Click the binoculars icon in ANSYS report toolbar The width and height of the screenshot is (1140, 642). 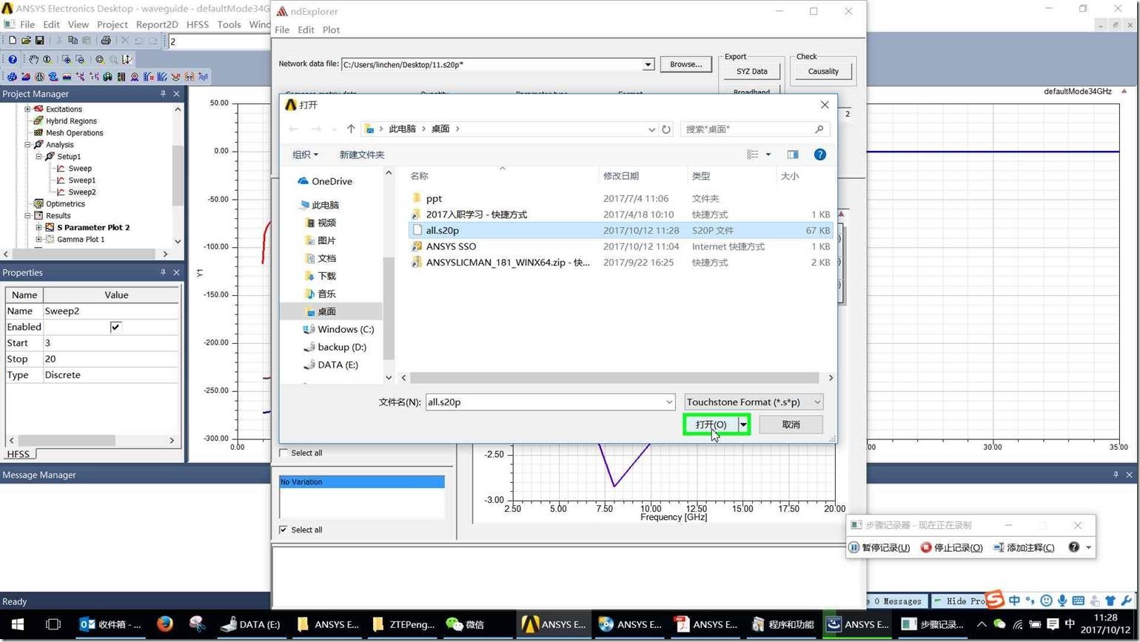point(107,77)
